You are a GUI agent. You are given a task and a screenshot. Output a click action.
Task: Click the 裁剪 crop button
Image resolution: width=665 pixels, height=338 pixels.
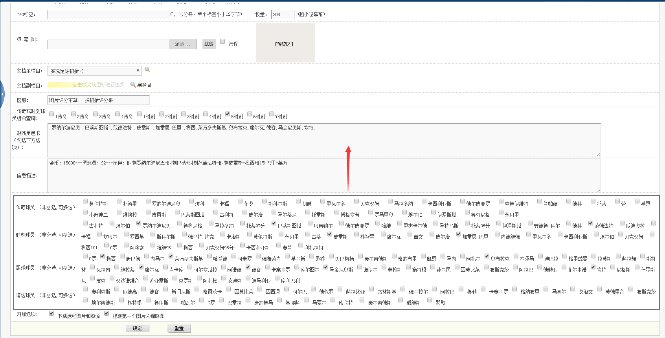(209, 44)
